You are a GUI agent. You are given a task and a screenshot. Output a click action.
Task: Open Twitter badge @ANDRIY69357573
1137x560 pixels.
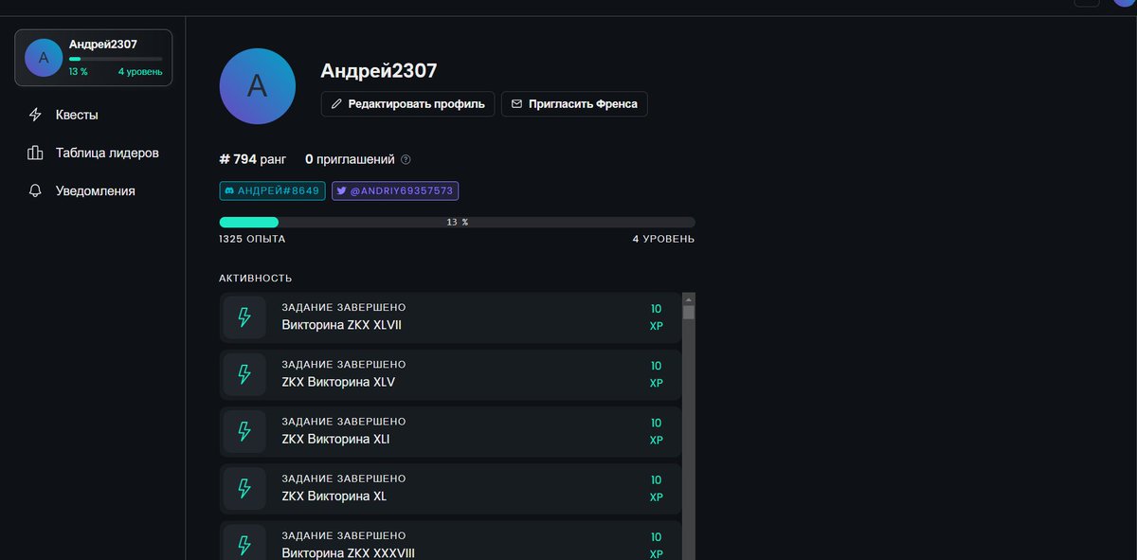pyautogui.click(x=395, y=190)
